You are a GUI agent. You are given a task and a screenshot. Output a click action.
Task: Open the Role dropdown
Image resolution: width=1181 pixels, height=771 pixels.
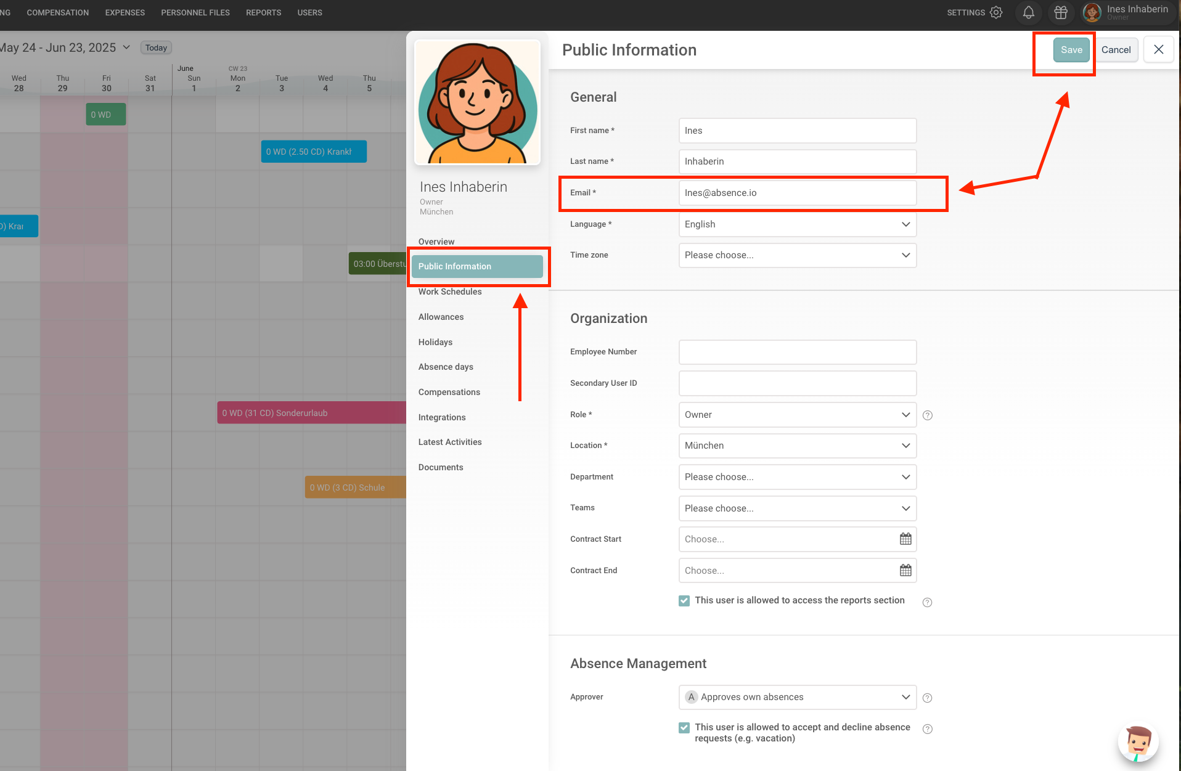[798, 415]
